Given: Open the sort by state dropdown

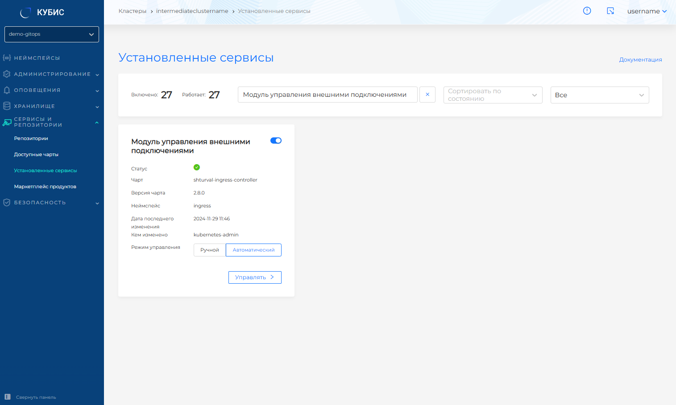Looking at the screenshot, I should click(493, 95).
